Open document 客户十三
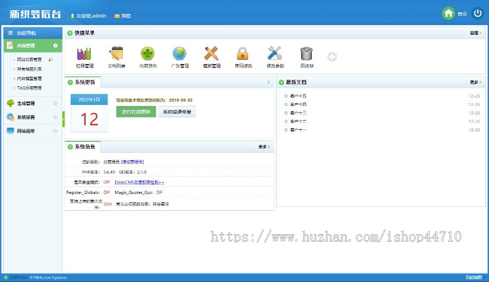The height and width of the screenshot is (282, 489). click(298, 113)
